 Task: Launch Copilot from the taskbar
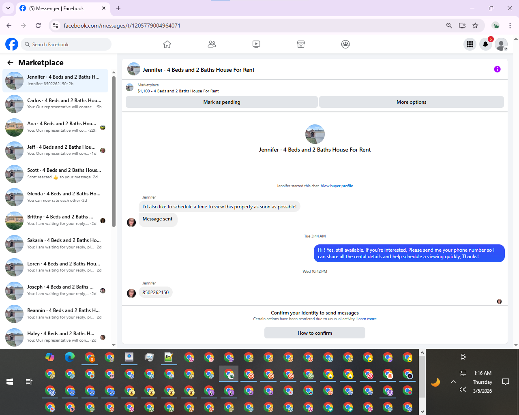[50, 357]
